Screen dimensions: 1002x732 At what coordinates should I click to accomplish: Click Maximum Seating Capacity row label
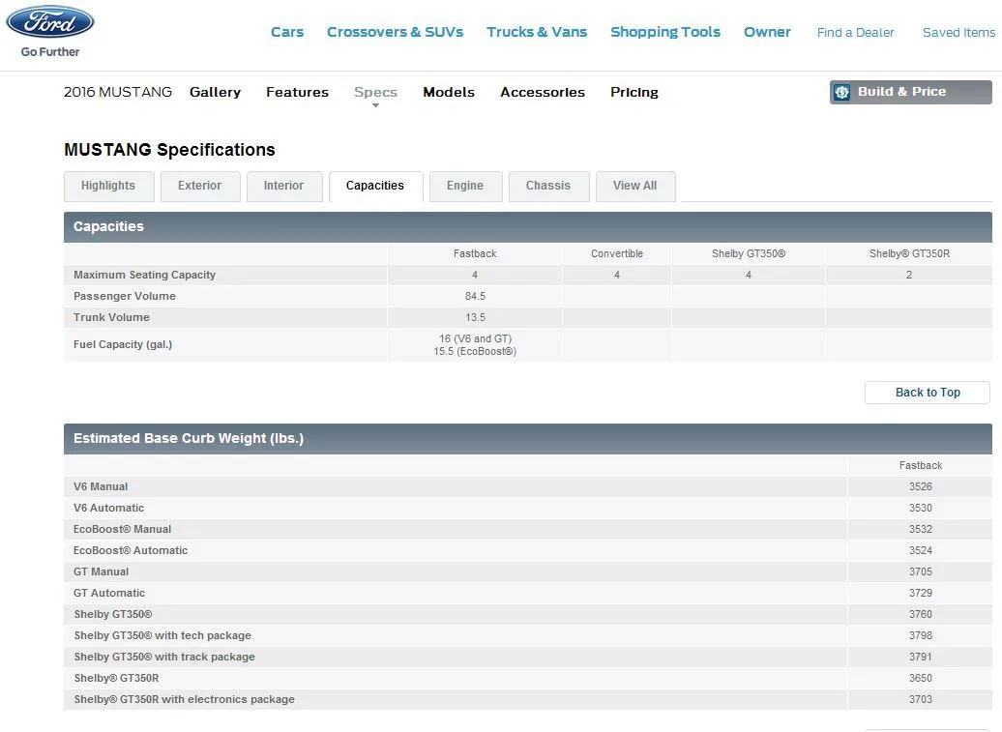pos(144,275)
